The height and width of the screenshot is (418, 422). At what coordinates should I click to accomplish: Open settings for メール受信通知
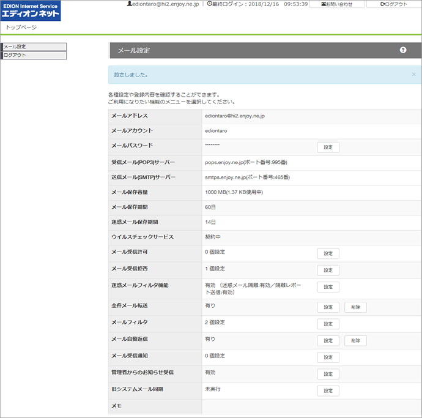point(328,357)
